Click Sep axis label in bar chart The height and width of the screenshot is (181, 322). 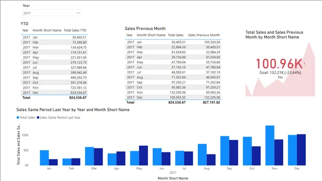coord(229,168)
